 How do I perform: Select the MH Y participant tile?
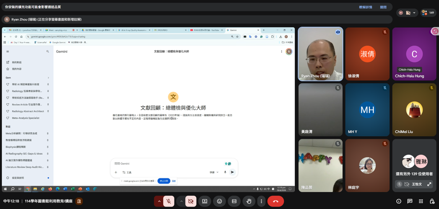click(367, 110)
